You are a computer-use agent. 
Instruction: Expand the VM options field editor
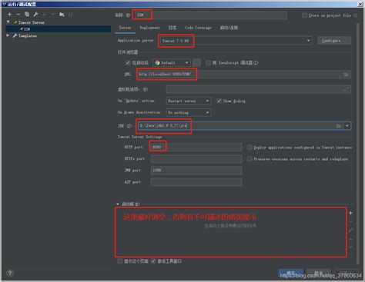tap(346, 89)
